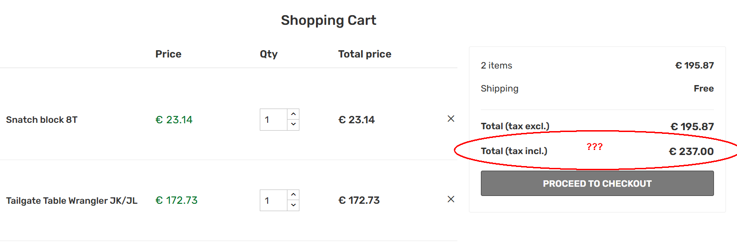Remove Tailgate Table Wrangler from the cart

[451, 199]
